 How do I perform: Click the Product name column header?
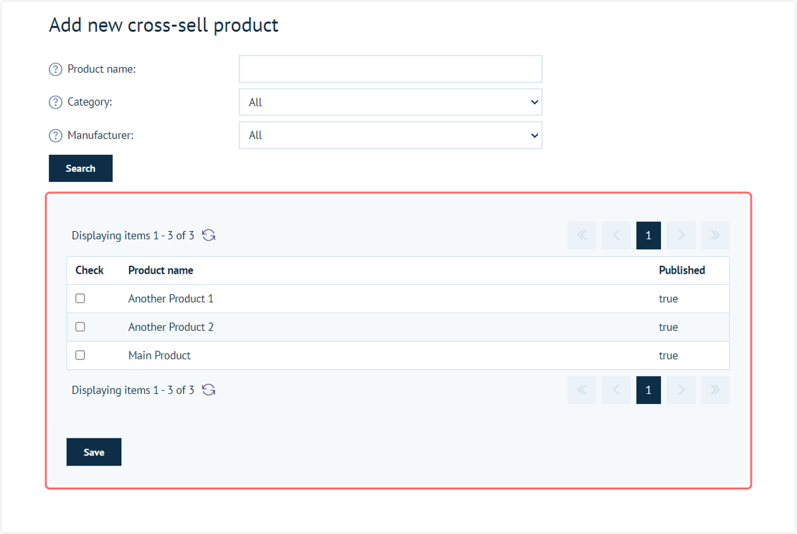coord(161,270)
